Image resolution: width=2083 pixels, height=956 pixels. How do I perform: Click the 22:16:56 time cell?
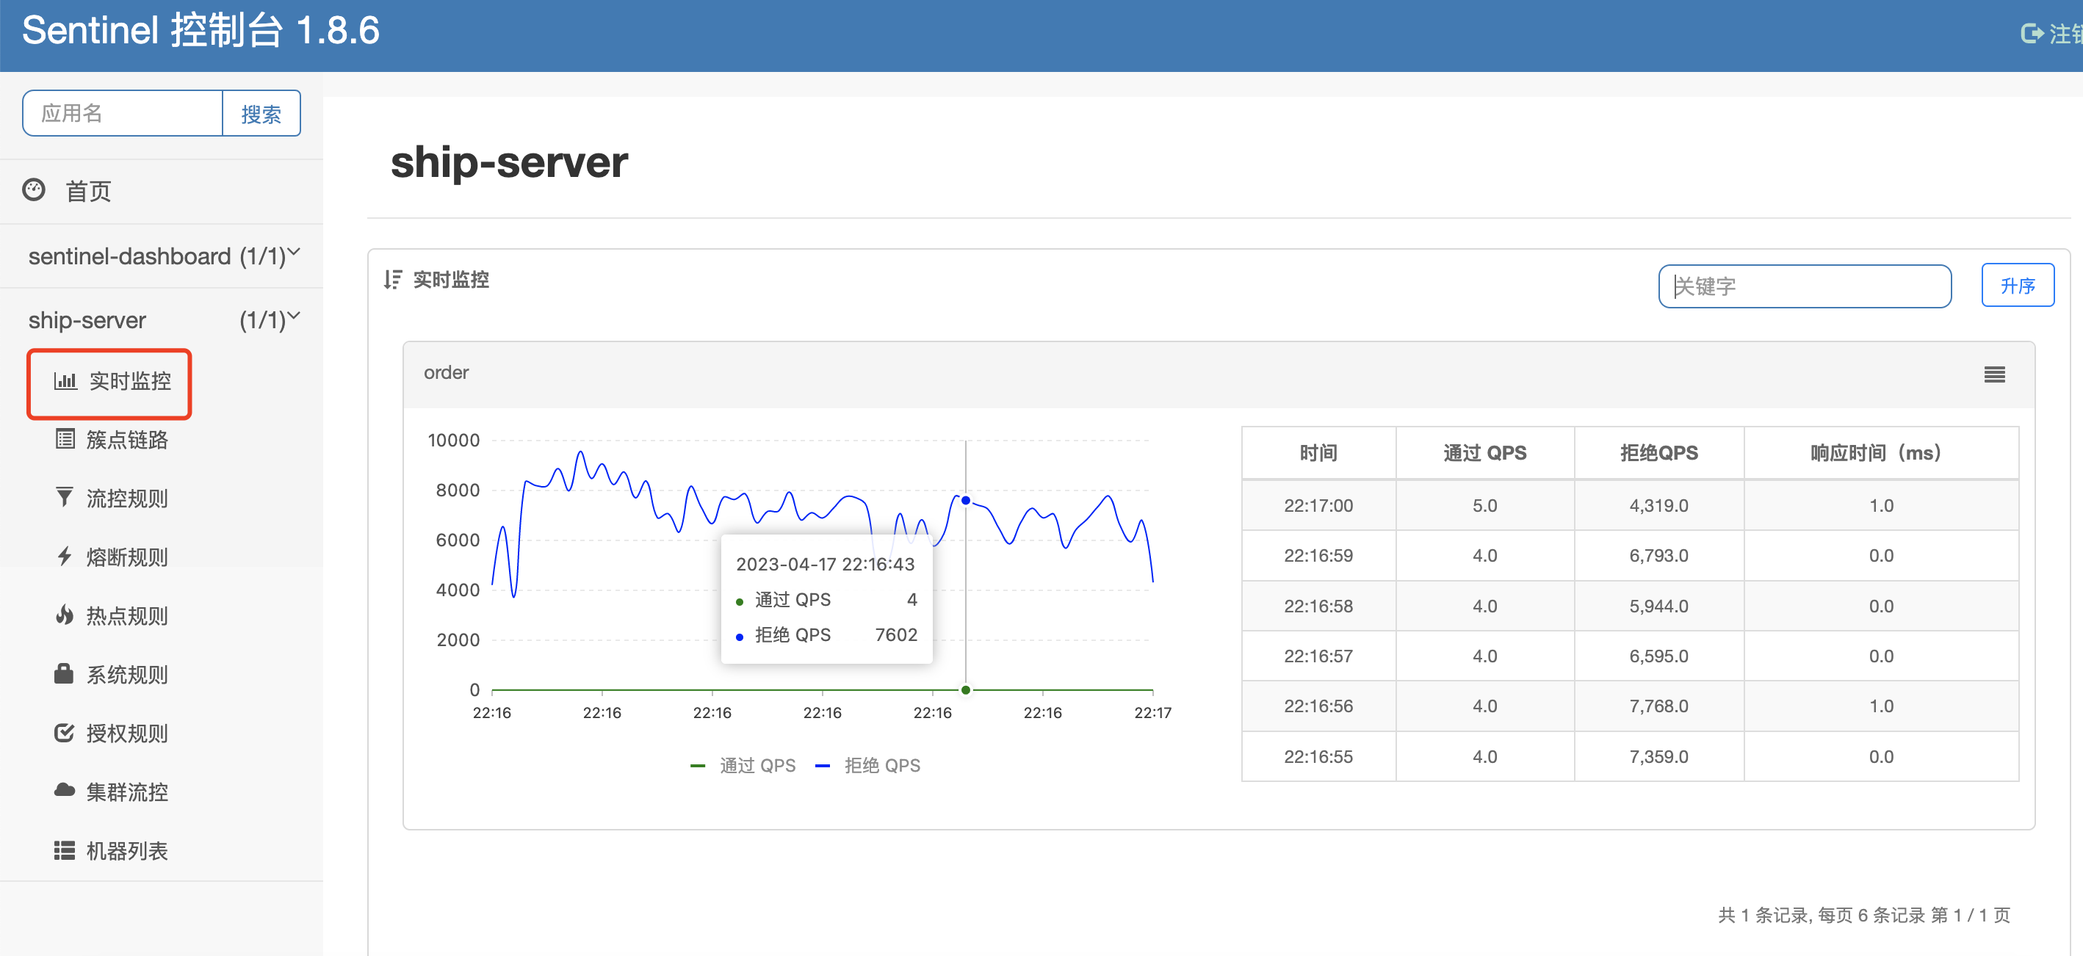[x=1318, y=706]
